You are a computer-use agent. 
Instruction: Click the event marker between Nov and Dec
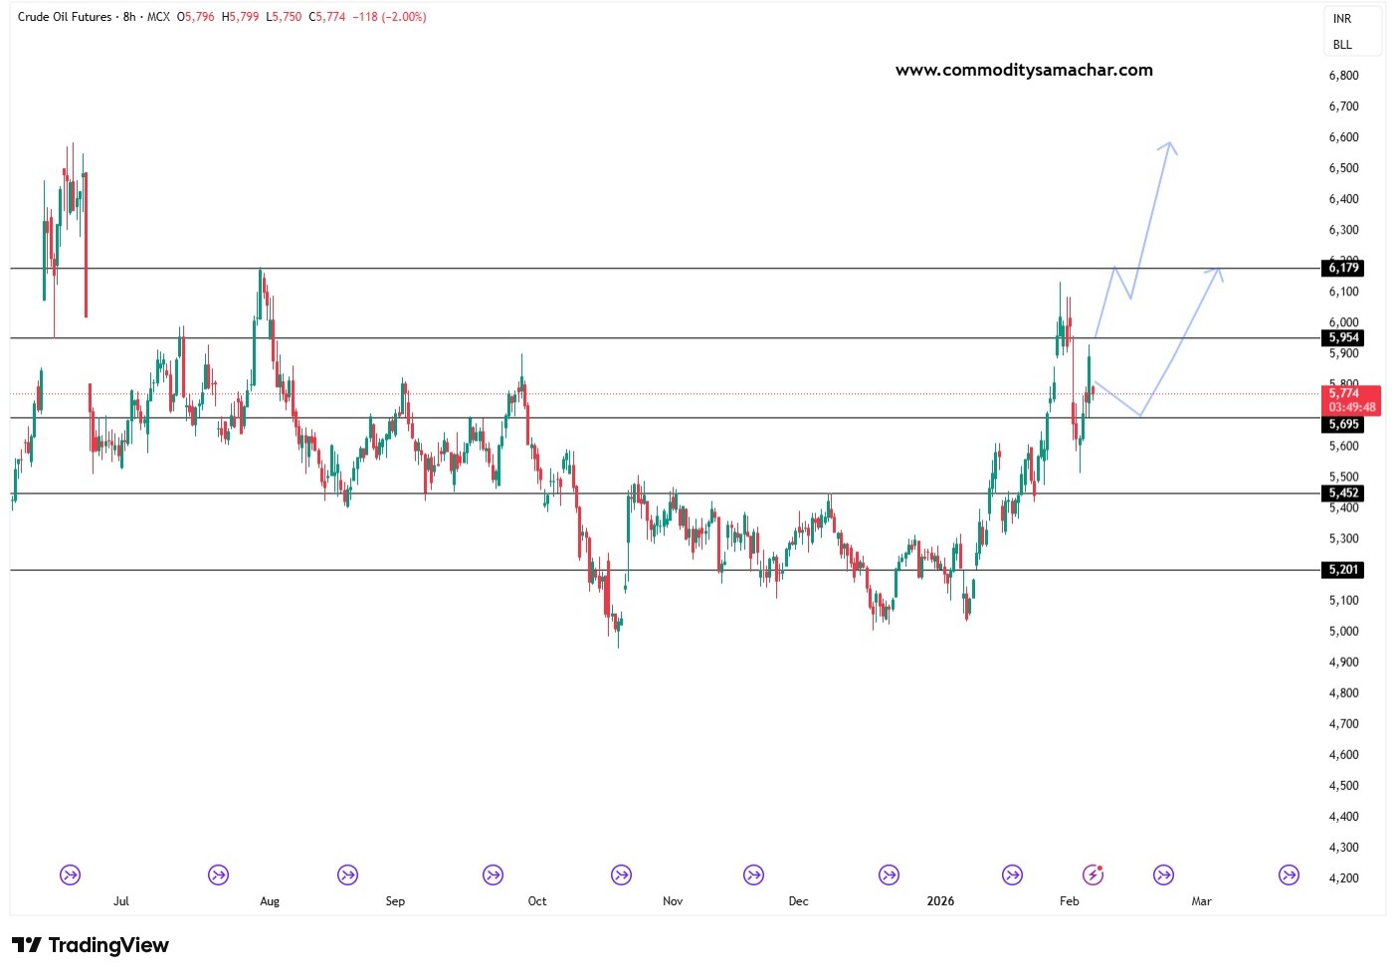tap(754, 876)
